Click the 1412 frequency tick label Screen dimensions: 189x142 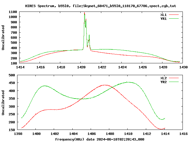click(147, 134)
